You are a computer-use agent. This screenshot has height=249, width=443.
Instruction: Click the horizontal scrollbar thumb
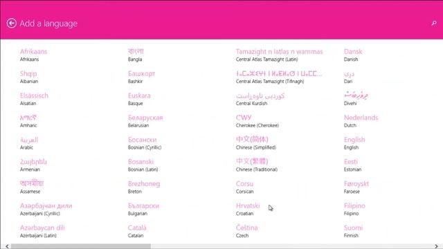(81, 246)
